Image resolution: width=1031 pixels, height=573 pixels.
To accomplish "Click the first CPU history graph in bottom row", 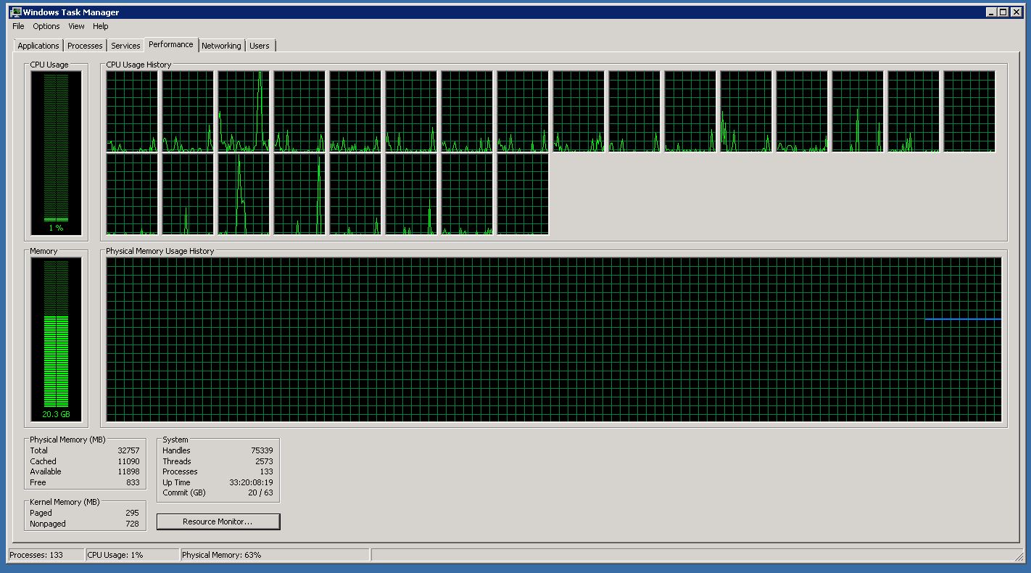I will [132, 194].
